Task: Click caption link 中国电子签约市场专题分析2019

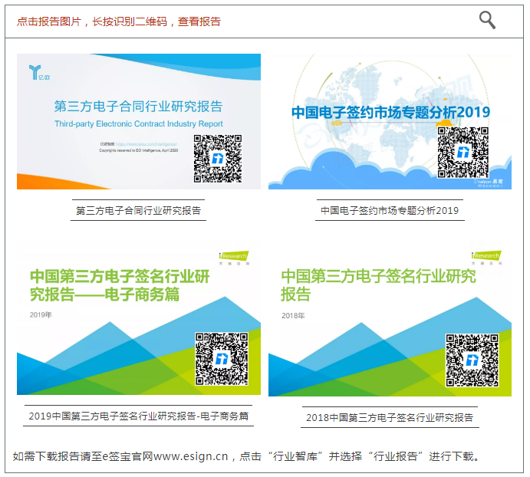Action: click(x=389, y=210)
